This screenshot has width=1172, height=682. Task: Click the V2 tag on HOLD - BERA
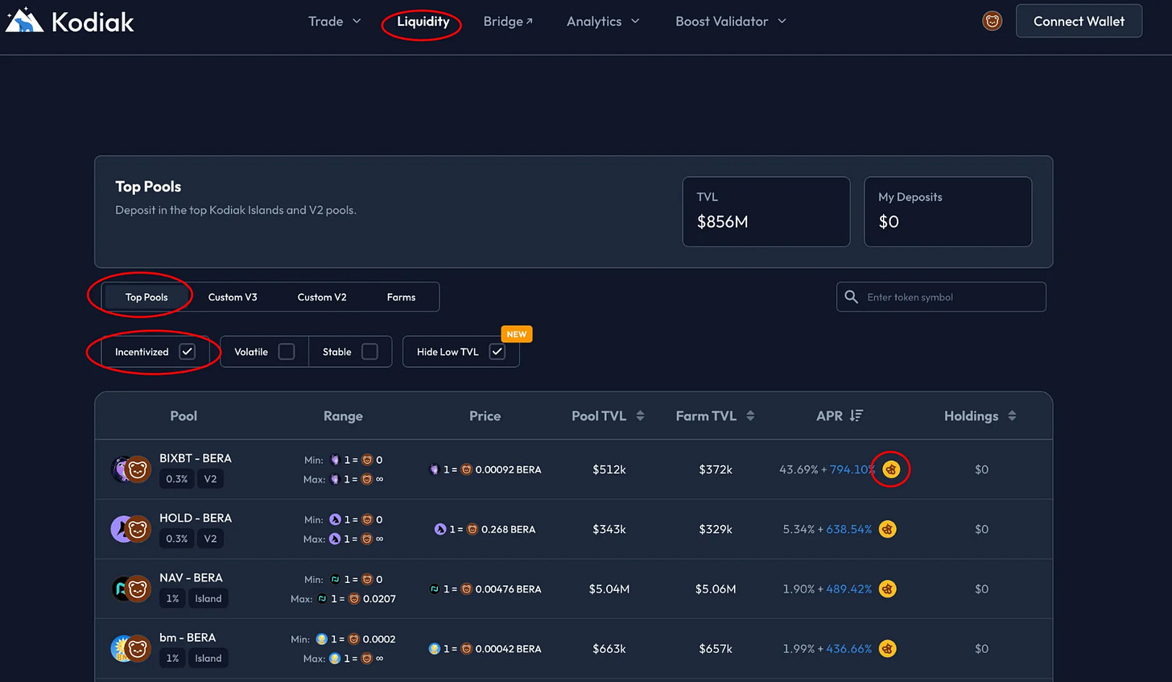pos(210,539)
